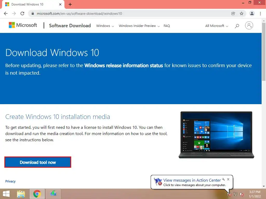Close the Action Center balloon notification
The width and height of the screenshot is (266, 199).
(228, 179)
